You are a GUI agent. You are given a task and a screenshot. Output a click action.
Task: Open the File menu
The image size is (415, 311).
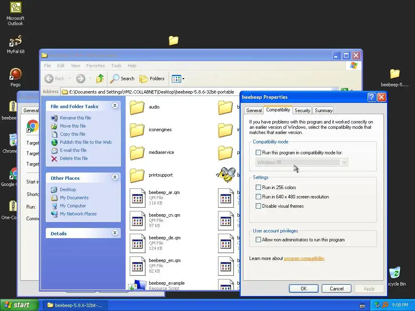(x=48, y=66)
